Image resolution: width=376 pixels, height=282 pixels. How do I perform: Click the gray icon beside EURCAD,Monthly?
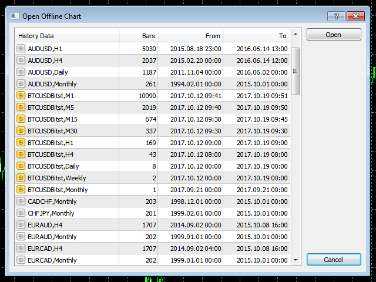(21, 260)
